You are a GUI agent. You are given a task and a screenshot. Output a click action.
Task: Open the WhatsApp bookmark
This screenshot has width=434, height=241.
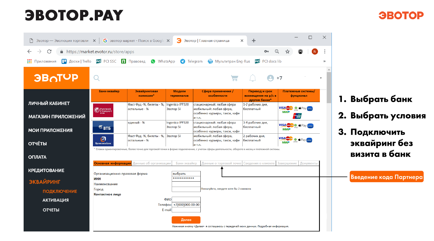click(x=163, y=61)
